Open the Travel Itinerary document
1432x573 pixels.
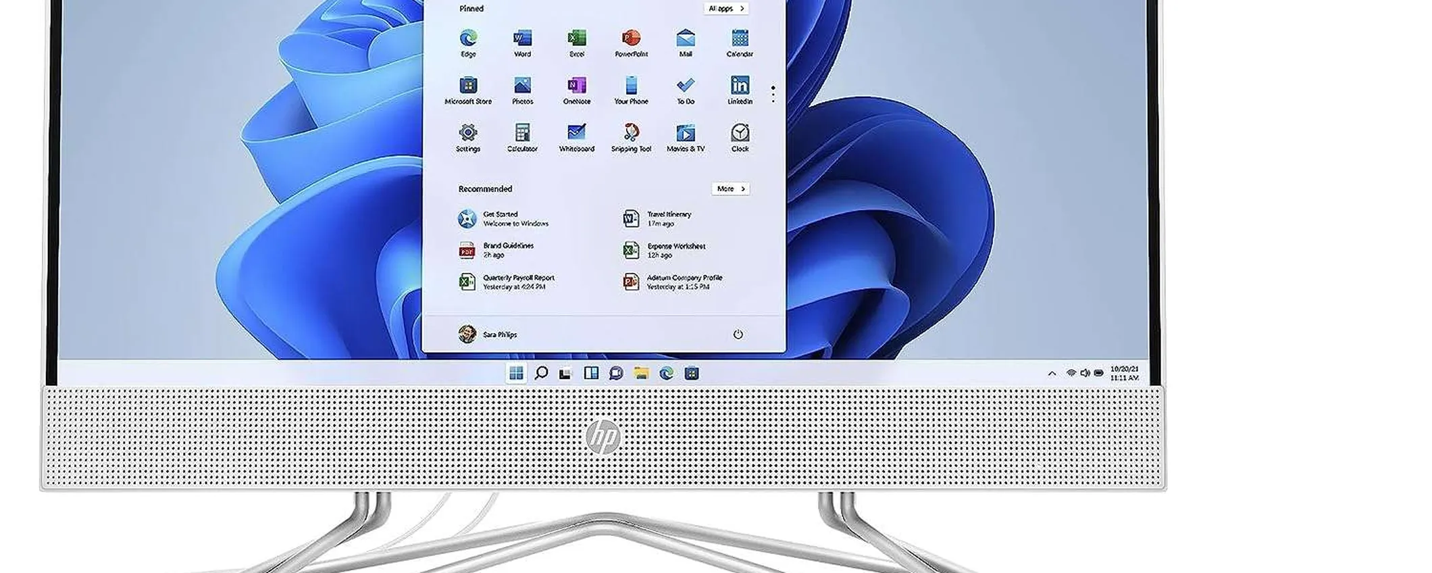coord(657,218)
